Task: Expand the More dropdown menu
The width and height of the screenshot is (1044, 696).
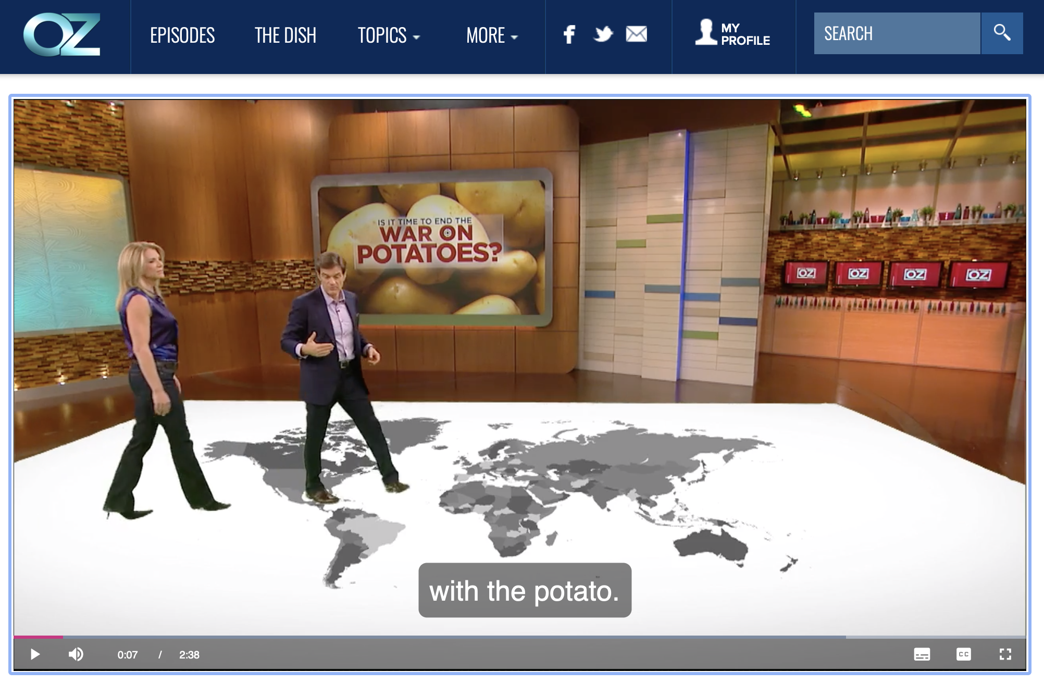Action: [x=492, y=35]
